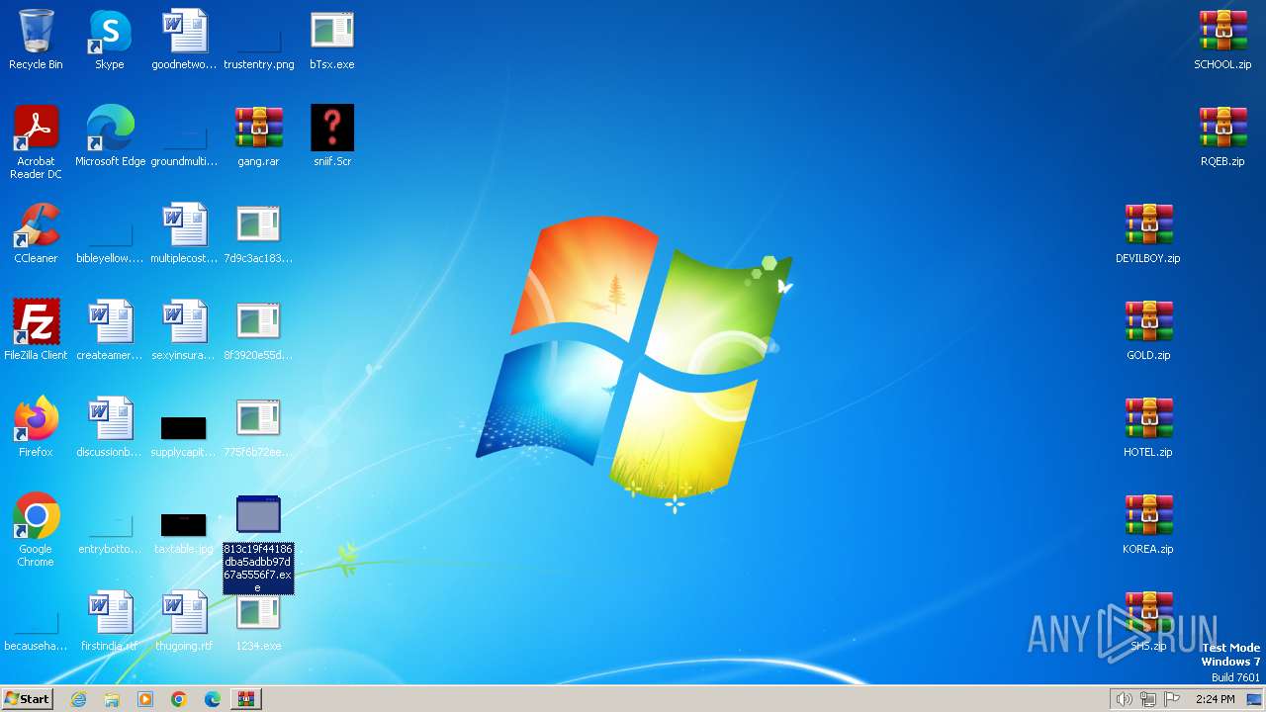
Task: Select the gang.rar archive icon
Action: (258, 129)
